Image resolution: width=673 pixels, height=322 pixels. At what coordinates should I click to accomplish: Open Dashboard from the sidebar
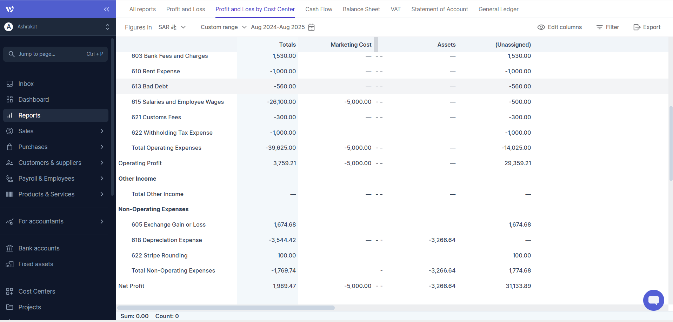click(33, 100)
